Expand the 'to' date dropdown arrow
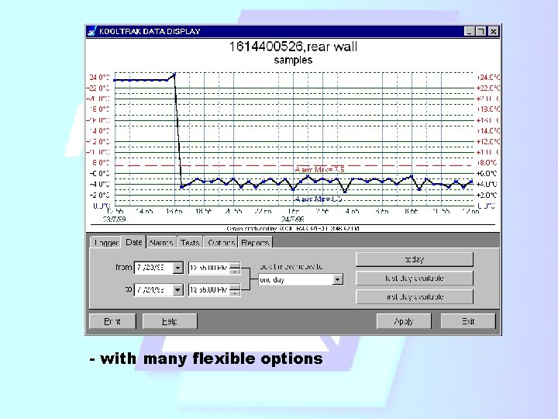 [177, 290]
